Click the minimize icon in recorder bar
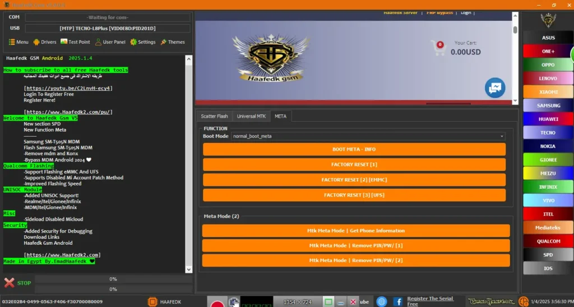The image size is (574, 307). tap(341, 302)
